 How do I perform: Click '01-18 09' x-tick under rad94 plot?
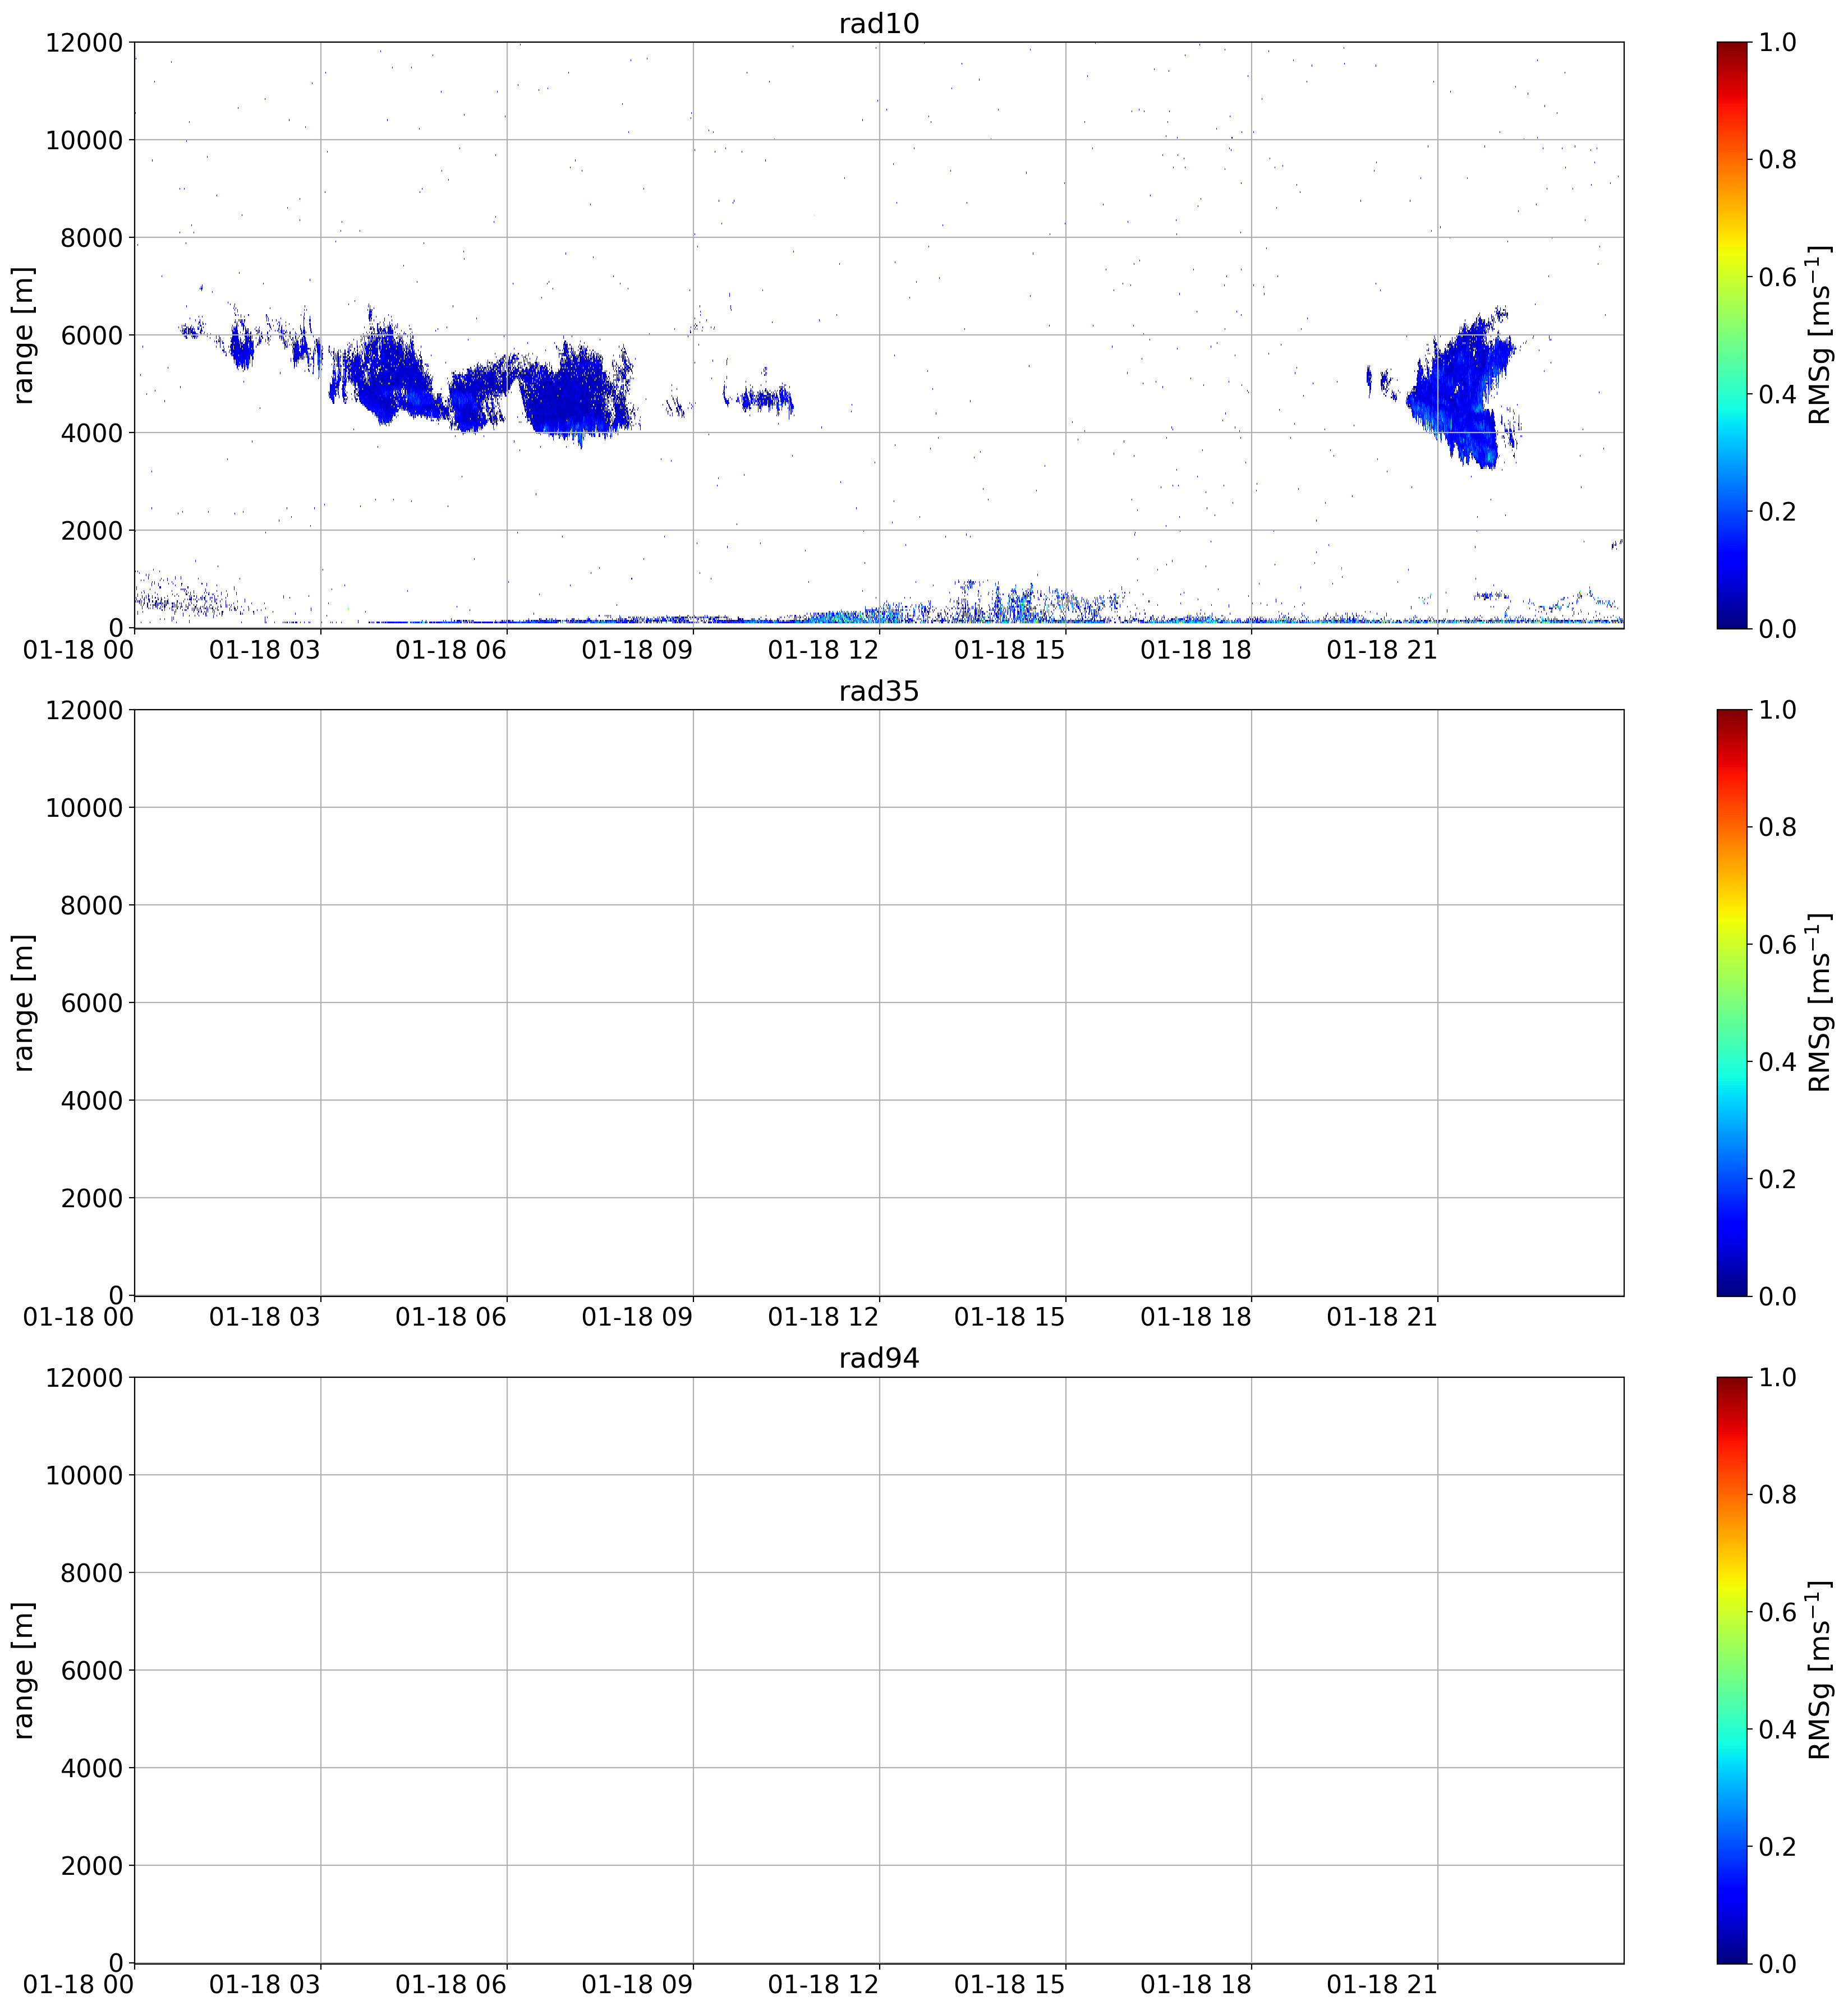click(x=637, y=1984)
